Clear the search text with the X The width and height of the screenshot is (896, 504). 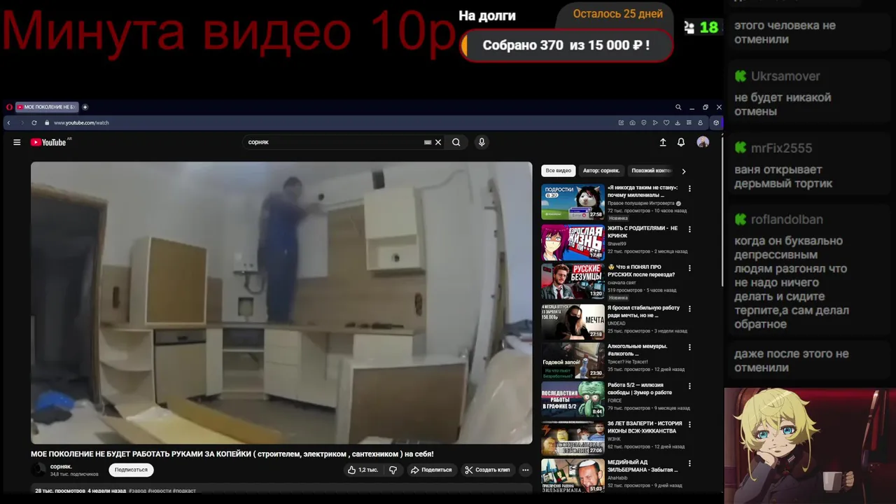click(438, 142)
